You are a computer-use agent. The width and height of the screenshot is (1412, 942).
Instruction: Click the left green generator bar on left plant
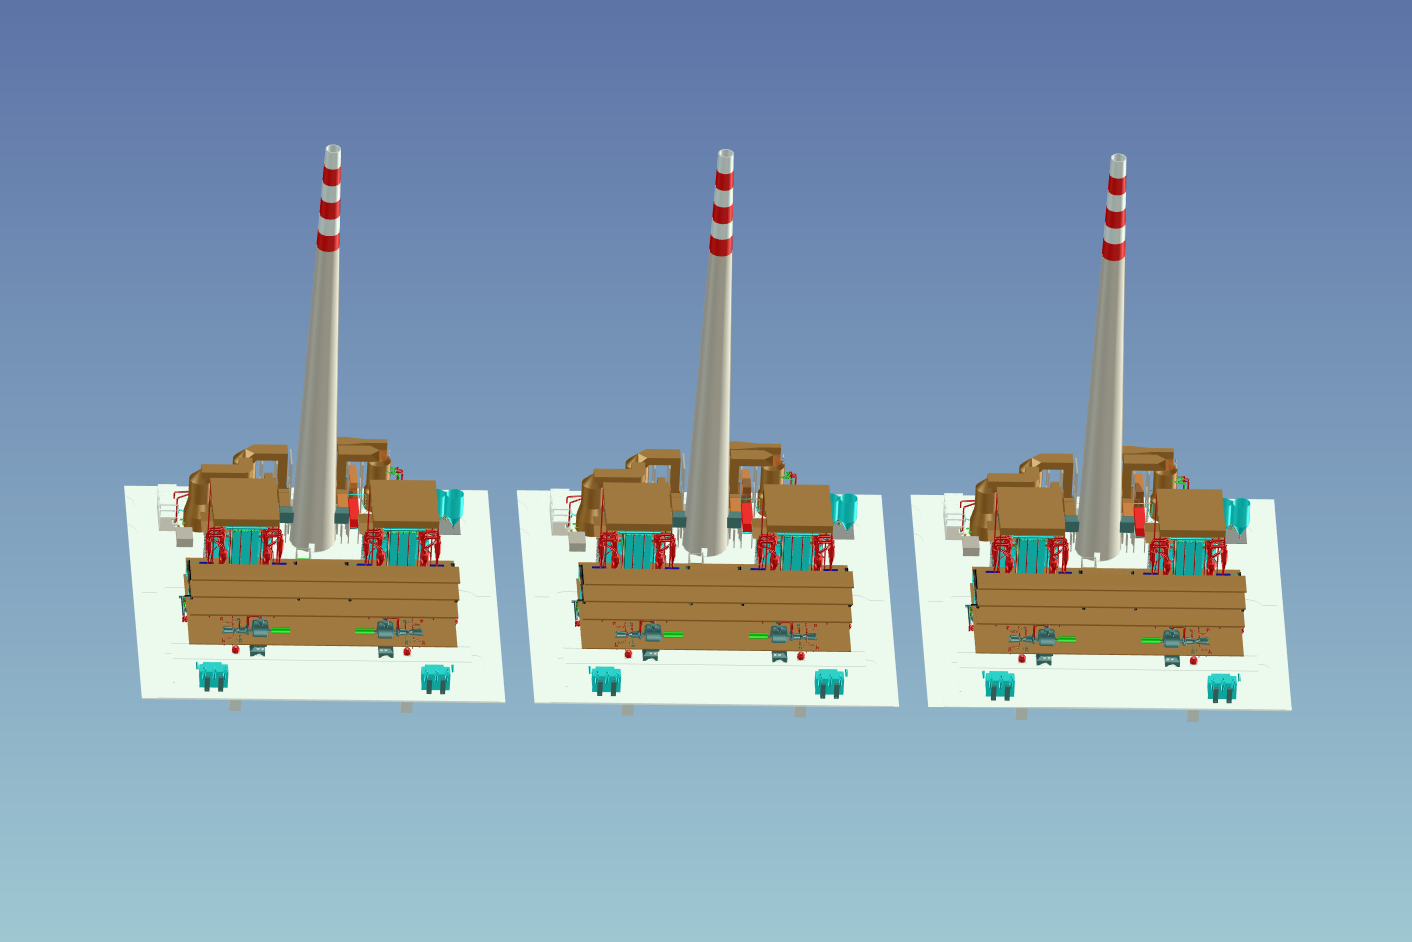pyautogui.click(x=280, y=630)
